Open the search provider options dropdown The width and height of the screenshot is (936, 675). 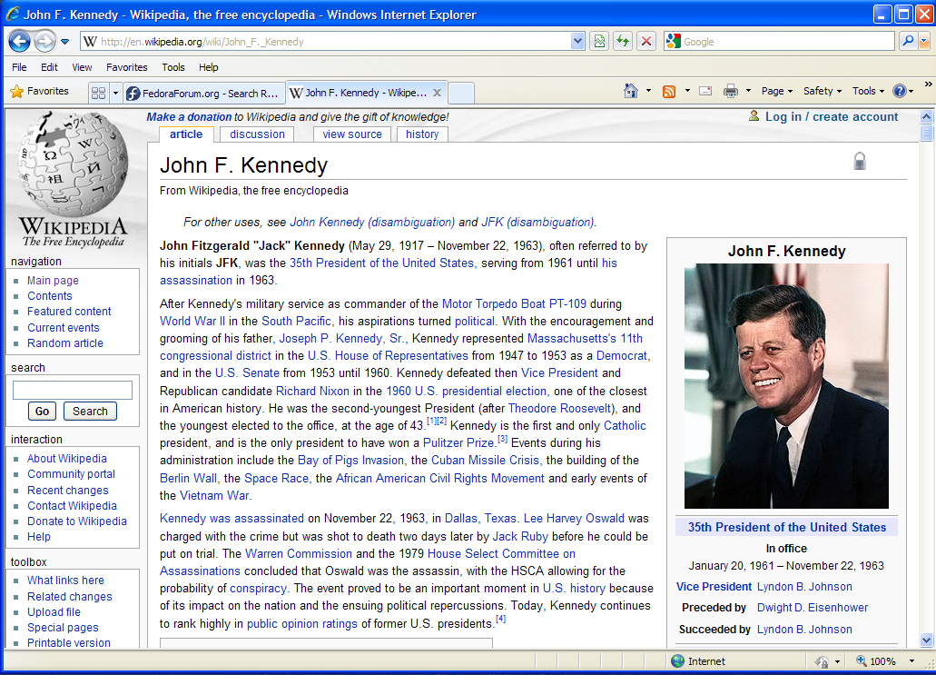(x=924, y=41)
